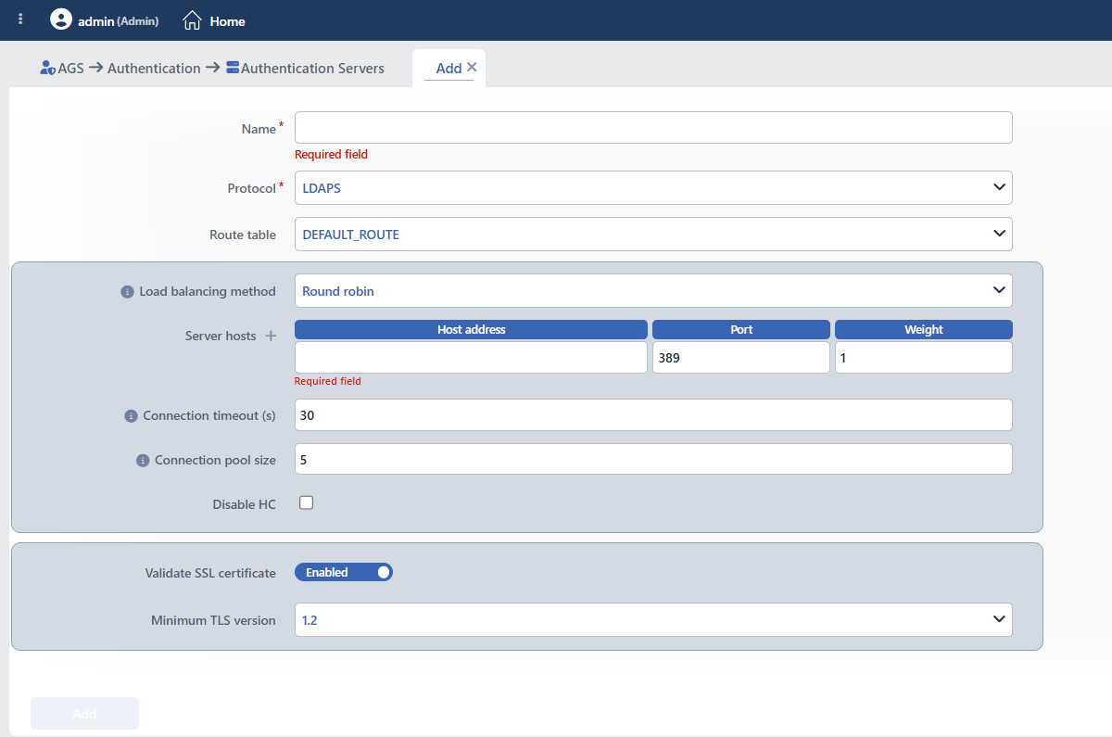Click the Required field message under Host address
The image size is (1112, 737).
[x=327, y=381]
